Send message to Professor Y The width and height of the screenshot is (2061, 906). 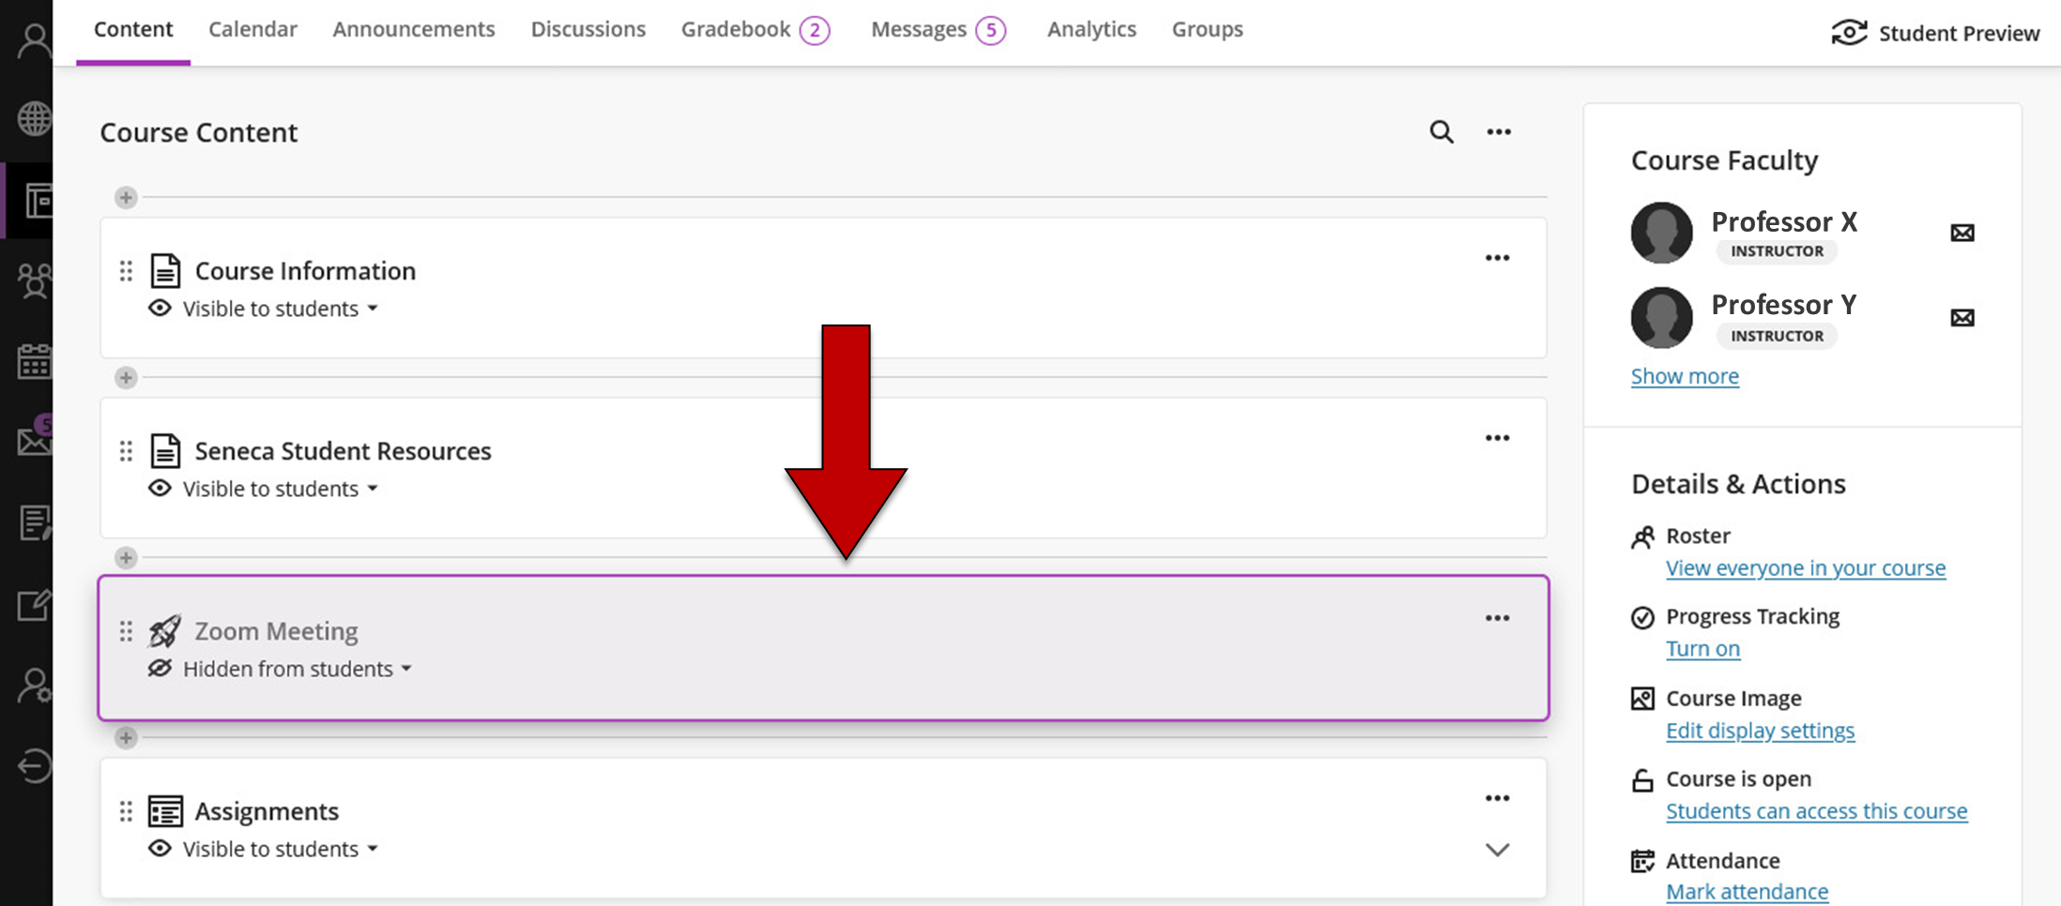pyautogui.click(x=1962, y=318)
